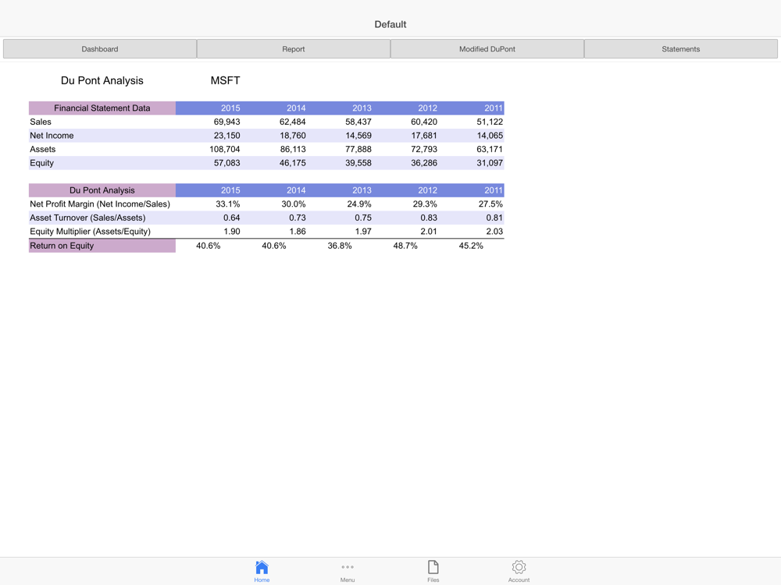This screenshot has width=781, height=585.
Task: Click the Financial Statement Data header
Action: [x=102, y=108]
